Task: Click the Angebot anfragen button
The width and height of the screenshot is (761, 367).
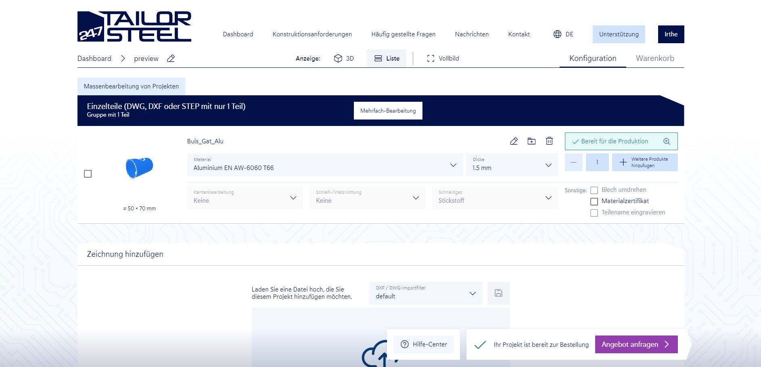Action: click(x=636, y=344)
